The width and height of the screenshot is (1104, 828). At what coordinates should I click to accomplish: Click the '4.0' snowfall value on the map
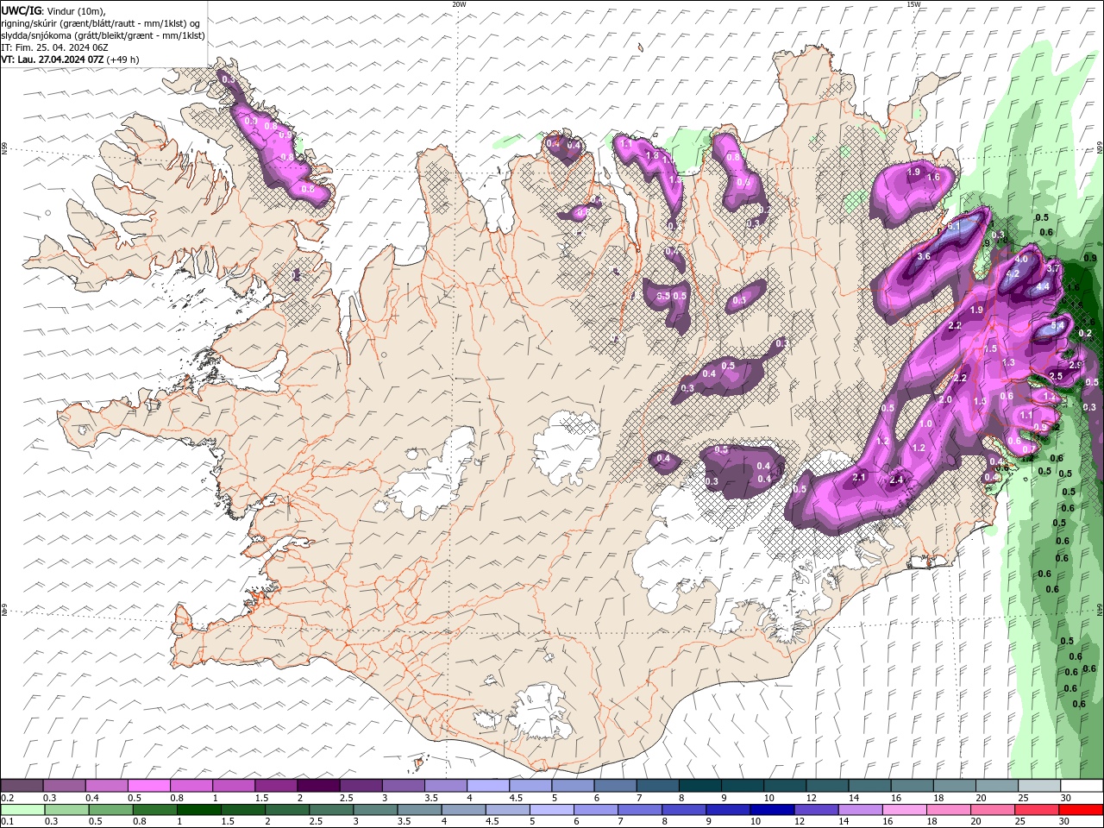coord(1021,259)
